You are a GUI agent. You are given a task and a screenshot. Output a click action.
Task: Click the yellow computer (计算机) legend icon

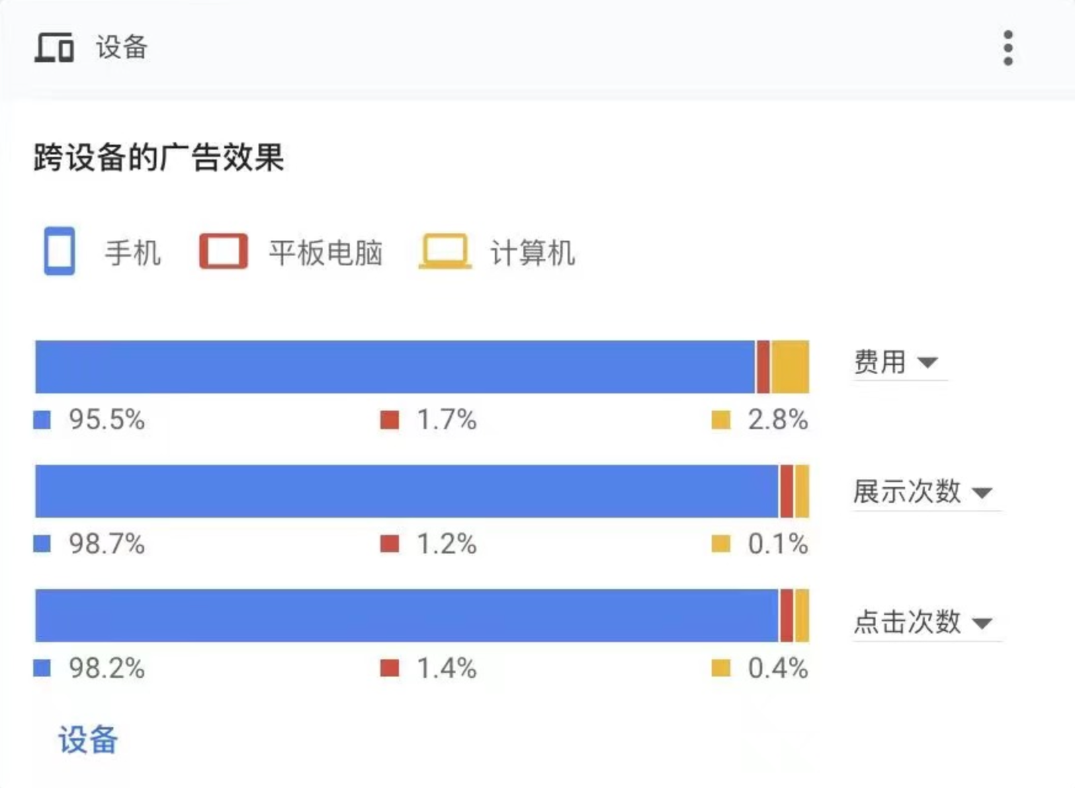click(x=444, y=251)
